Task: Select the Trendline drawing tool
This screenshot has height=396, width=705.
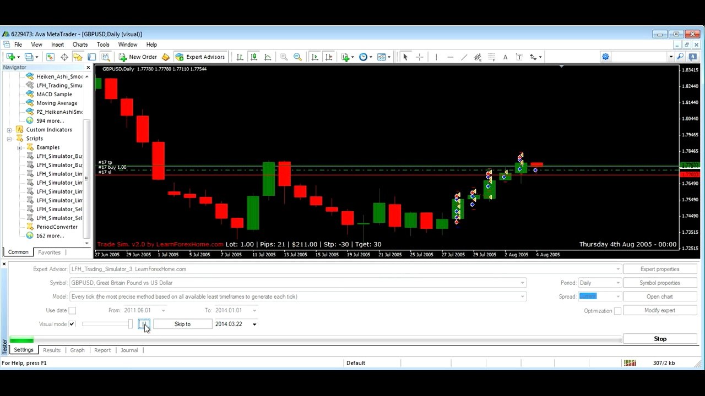Action: [464, 57]
